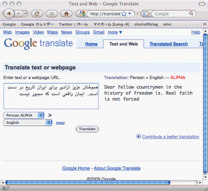
Task: Open the Twitter / ホーム bookmark
Action: [x=73, y=24]
